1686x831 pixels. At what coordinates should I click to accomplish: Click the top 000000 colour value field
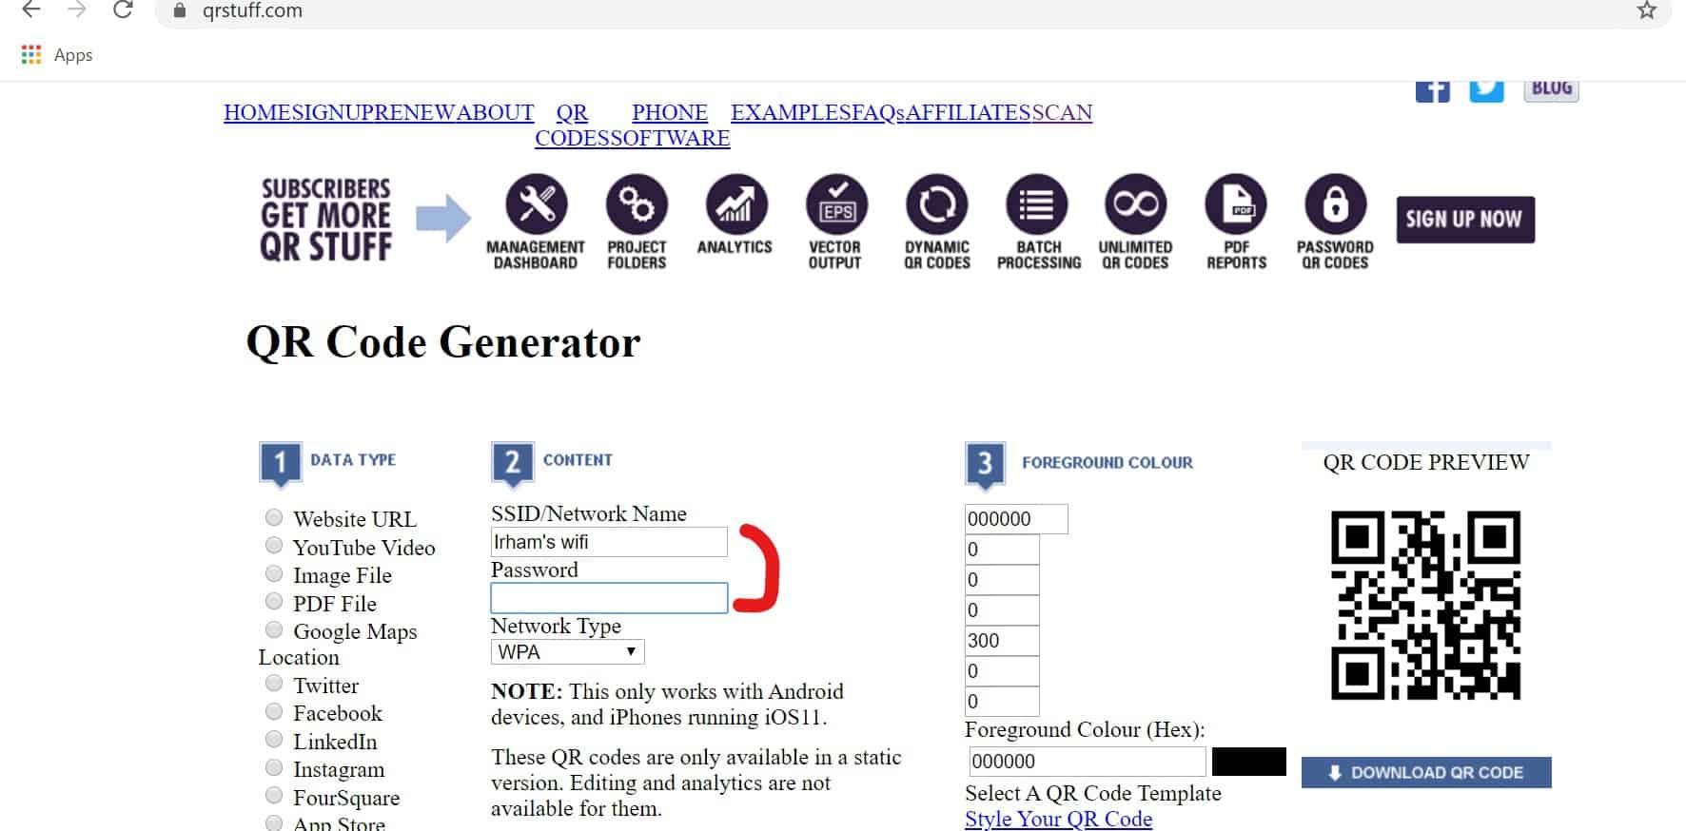pyautogui.click(x=1016, y=519)
